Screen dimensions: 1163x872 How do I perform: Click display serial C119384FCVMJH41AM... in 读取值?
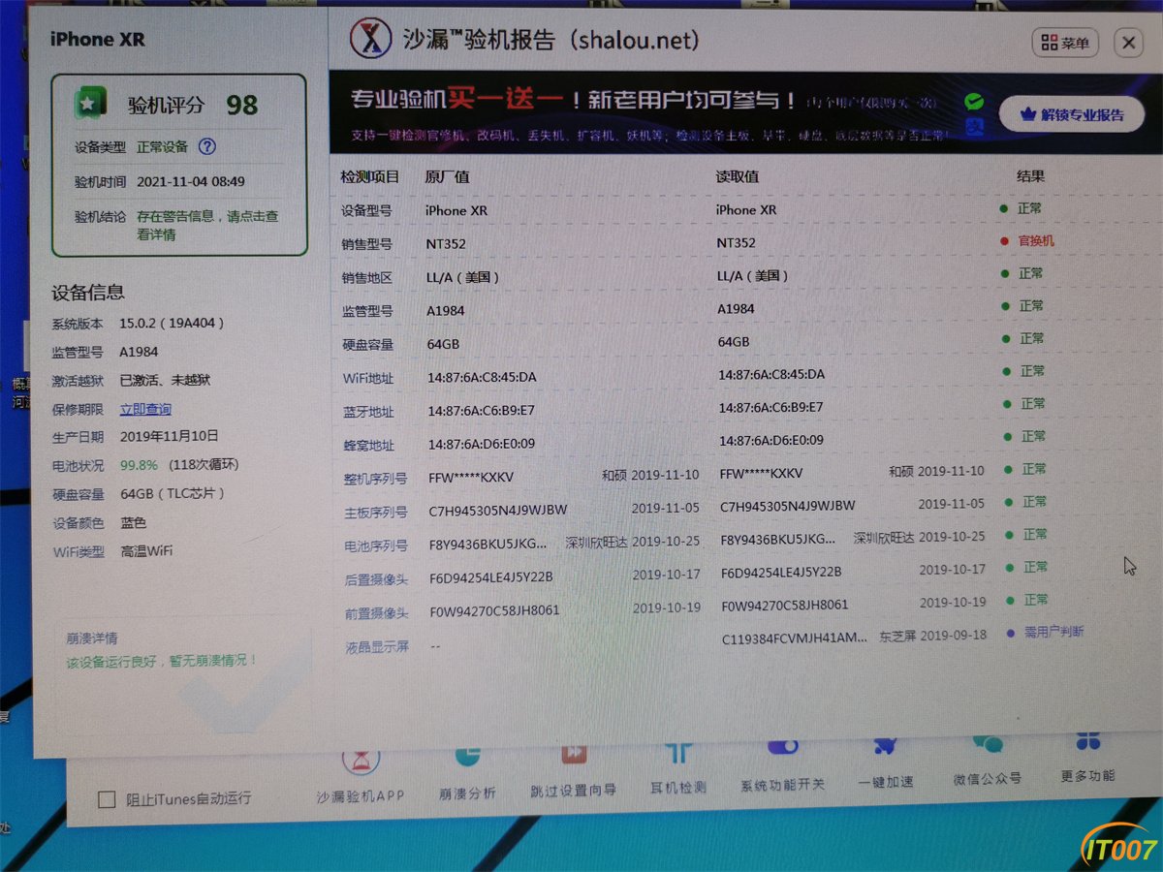(795, 638)
